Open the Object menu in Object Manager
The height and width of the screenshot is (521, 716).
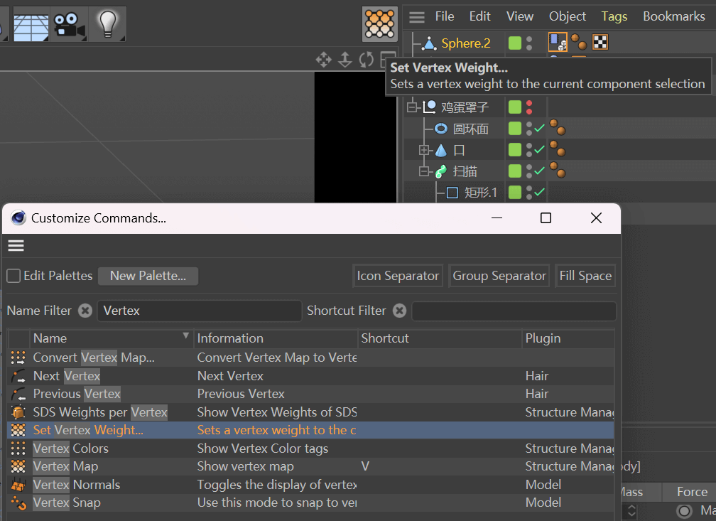point(568,16)
